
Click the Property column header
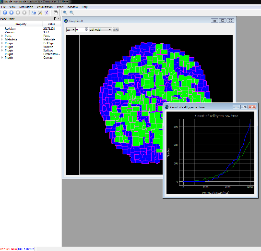click(21, 24)
